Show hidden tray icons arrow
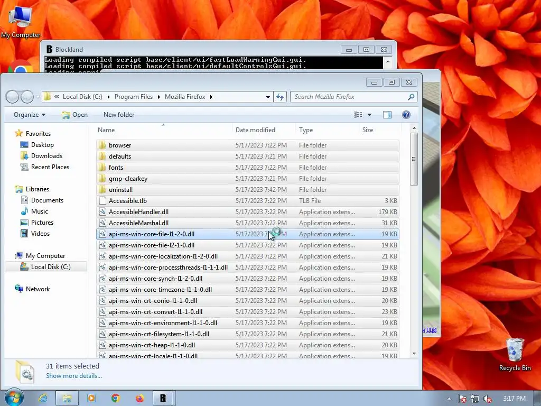This screenshot has height=406, width=541. coord(449,399)
